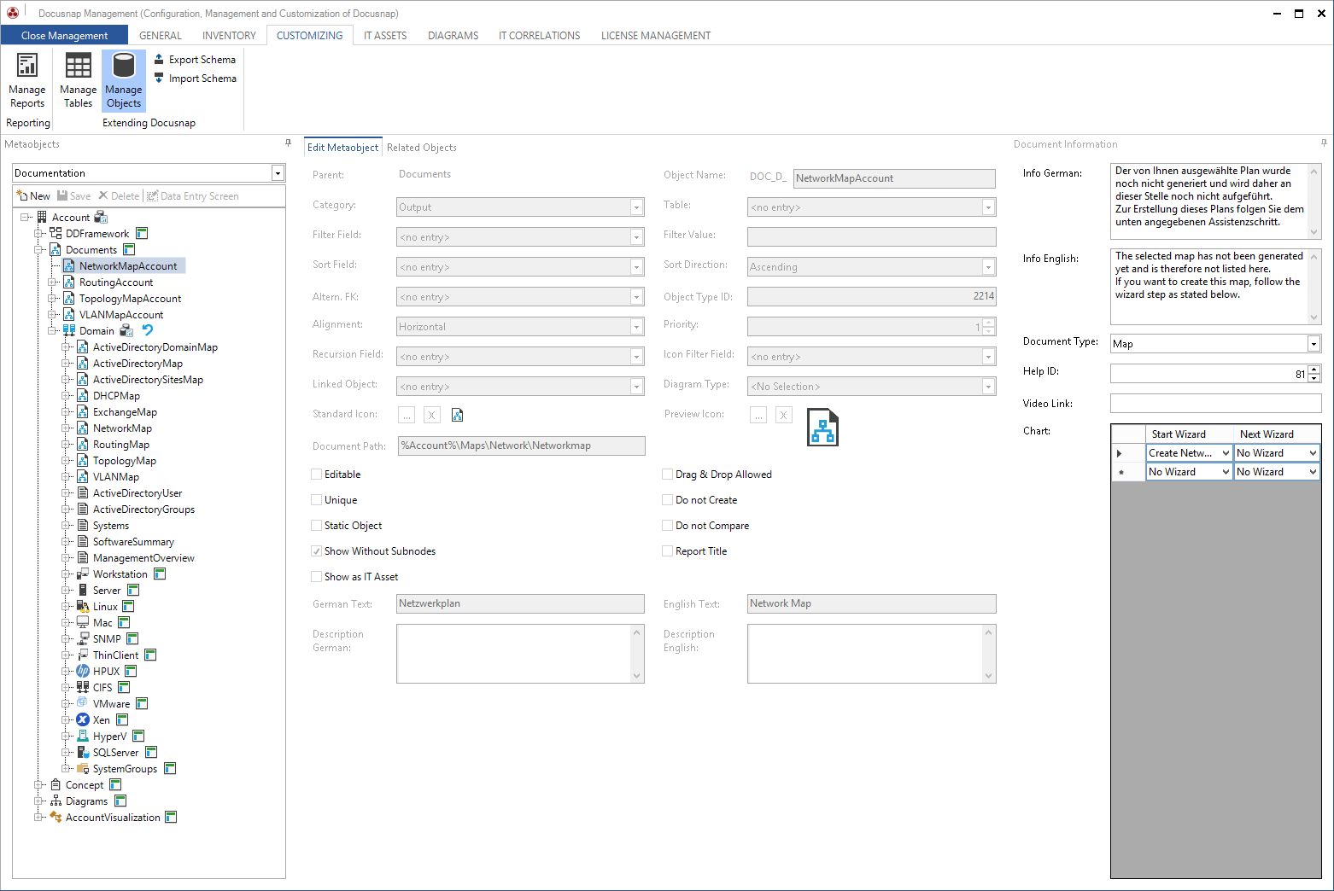Open the Sort Direction dropdown

click(x=988, y=267)
